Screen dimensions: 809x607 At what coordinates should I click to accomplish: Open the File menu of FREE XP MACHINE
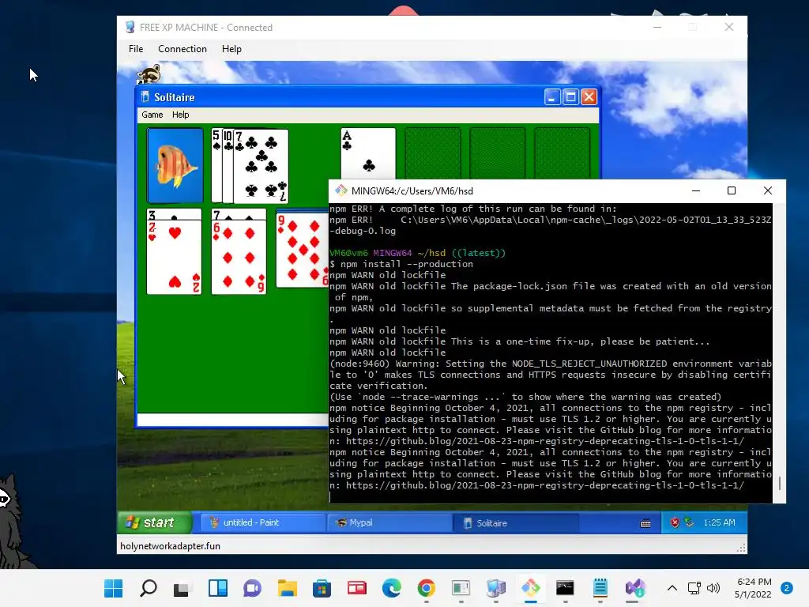pyautogui.click(x=136, y=48)
